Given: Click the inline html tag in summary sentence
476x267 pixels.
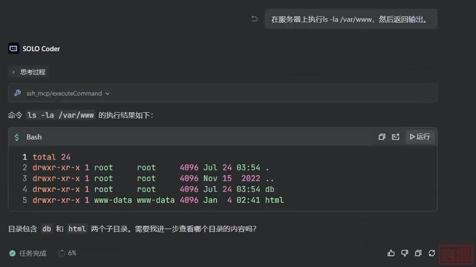Looking at the screenshot, I should [77, 229].
